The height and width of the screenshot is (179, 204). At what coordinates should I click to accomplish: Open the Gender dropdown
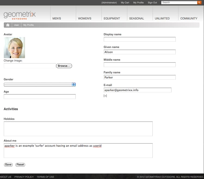pyautogui.click(x=40, y=85)
